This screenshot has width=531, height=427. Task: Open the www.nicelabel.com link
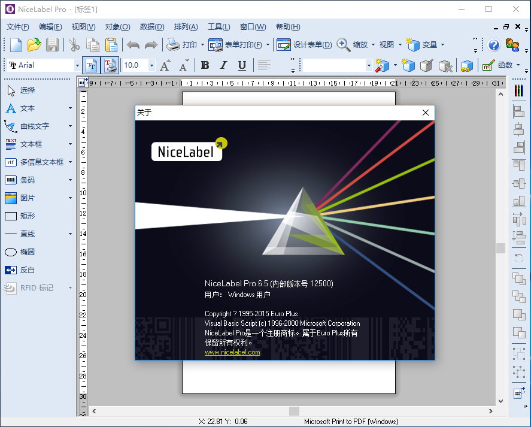tap(232, 352)
